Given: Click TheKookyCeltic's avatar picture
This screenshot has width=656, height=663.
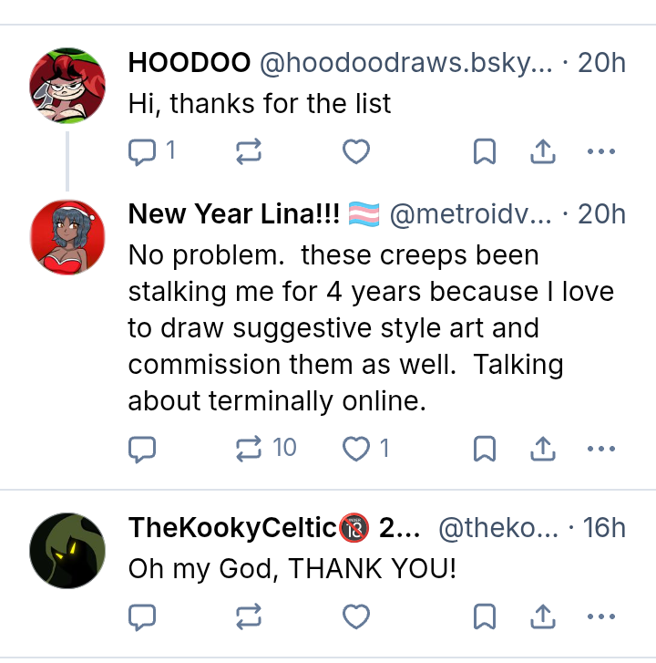Looking at the screenshot, I should tap(67, 551).
